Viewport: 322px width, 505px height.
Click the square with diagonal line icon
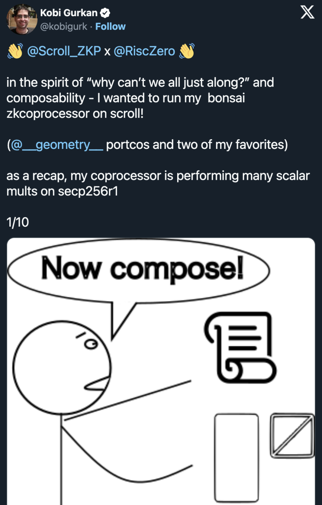coord(292,435)
